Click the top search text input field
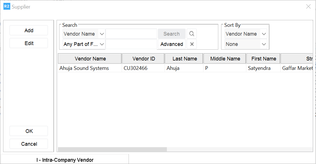Viewport: 316px width, 164px height. point(131,34)
